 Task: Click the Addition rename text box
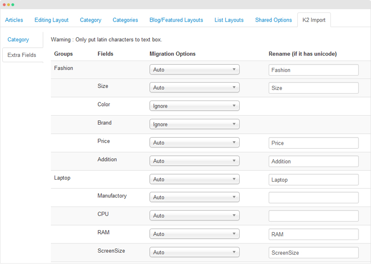[313, 161]
